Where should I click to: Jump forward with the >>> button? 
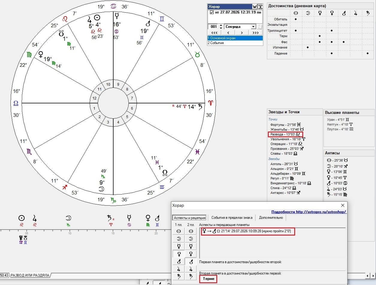tap(256, 32)
